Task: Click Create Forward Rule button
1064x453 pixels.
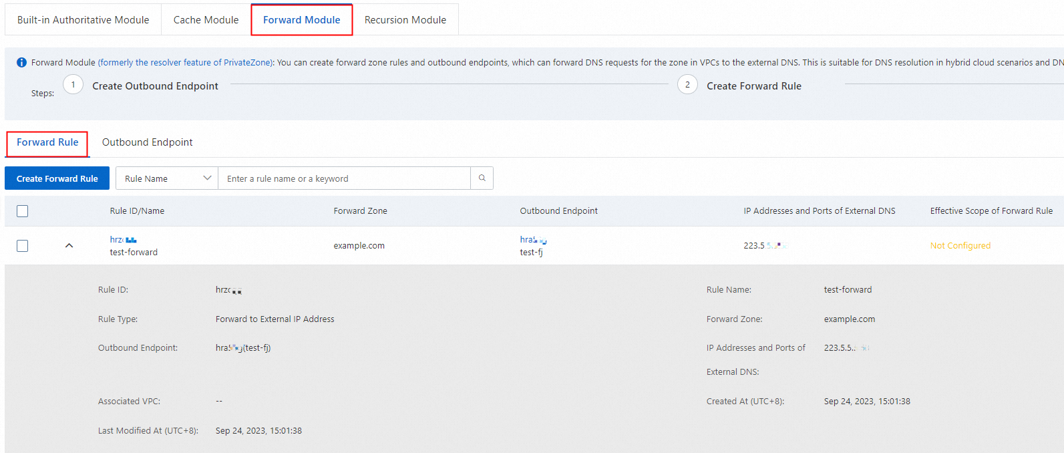Action: point(57,178)
